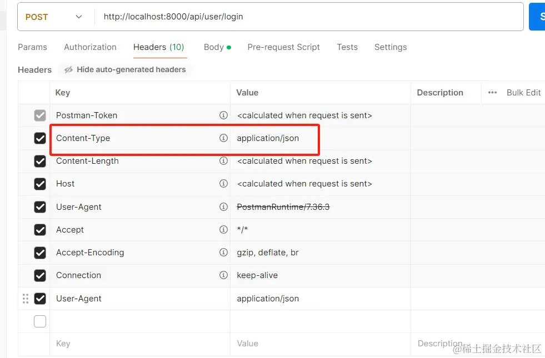Image resolution: width=545 pixels, height=358 pixels.
Task: Uncheck the Connection header checkbox
Action: tap(40, 275)
